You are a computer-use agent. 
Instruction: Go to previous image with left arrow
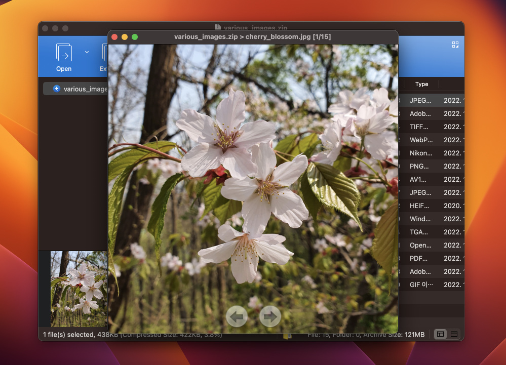[237, 316]
